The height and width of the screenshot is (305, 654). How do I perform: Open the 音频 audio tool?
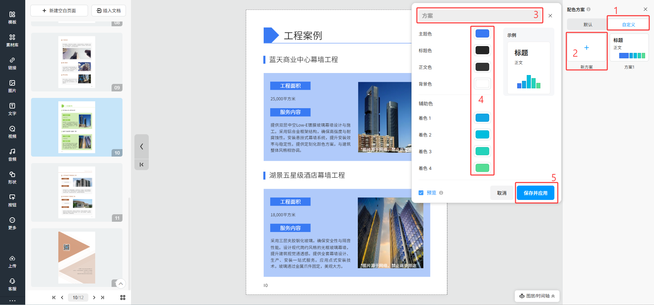click(x=12, y=155)
